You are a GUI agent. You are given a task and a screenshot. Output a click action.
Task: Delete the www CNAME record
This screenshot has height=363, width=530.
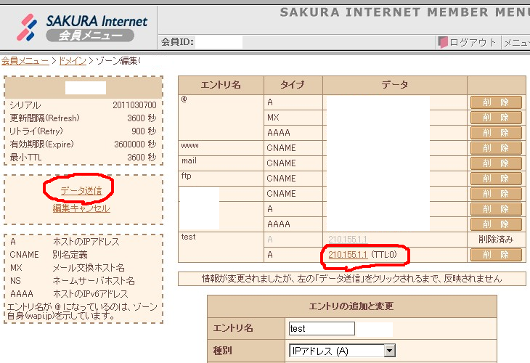point(496,148)
